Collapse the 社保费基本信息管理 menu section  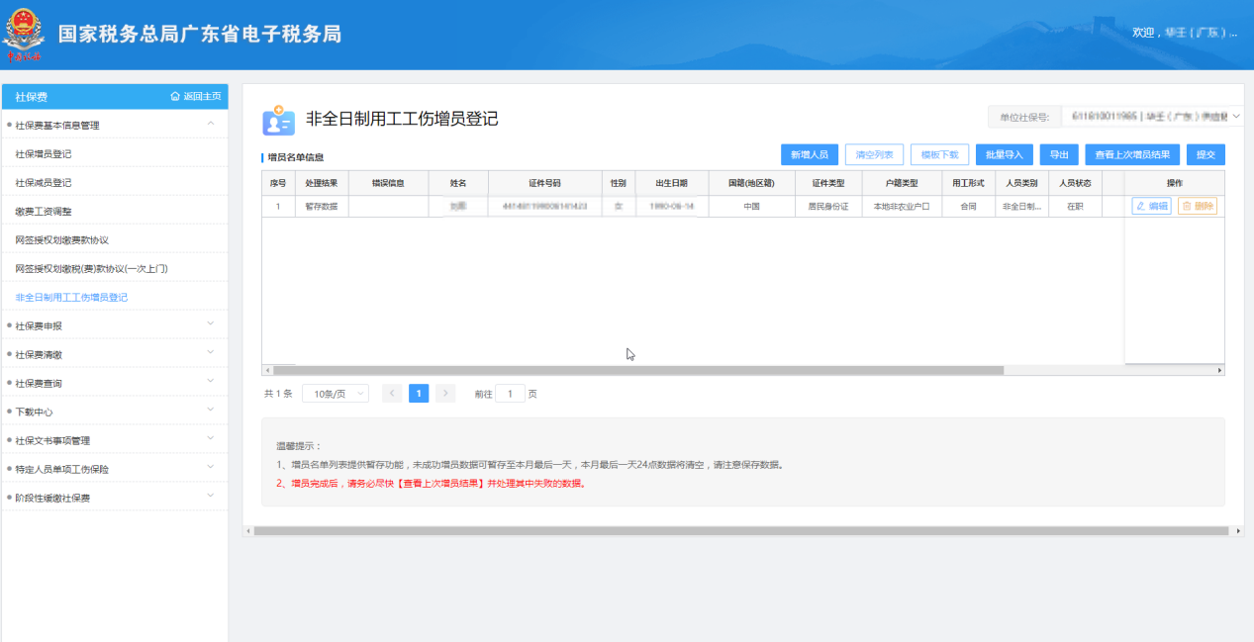click(x=210, y=125)
